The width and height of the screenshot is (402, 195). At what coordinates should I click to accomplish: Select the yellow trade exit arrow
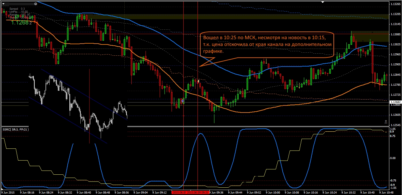(198, 81)
